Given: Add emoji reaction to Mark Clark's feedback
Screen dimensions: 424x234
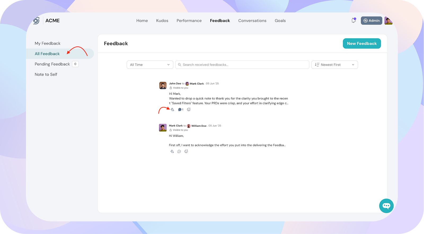Looking at the screenshot, I should [x=186, y=152].
